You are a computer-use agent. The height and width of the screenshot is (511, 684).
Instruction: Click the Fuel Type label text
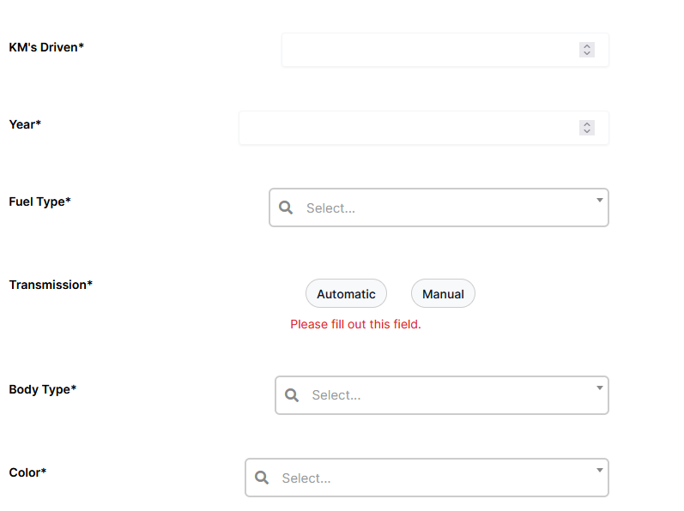pyautogui.click(x=39, y=201)
